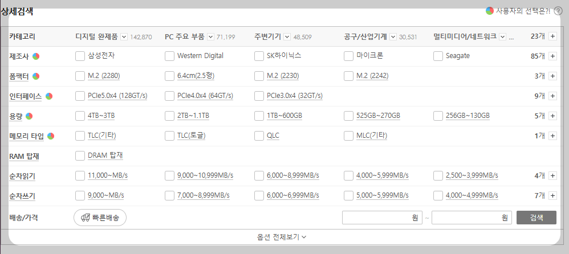Check the 525GB~270GB capacity checkbox

coord(349,116)
